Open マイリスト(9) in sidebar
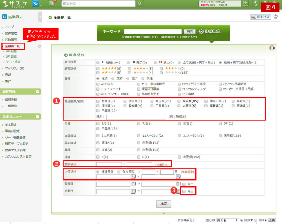The width and height of the screenshot is (282, 224). (15, 68)
